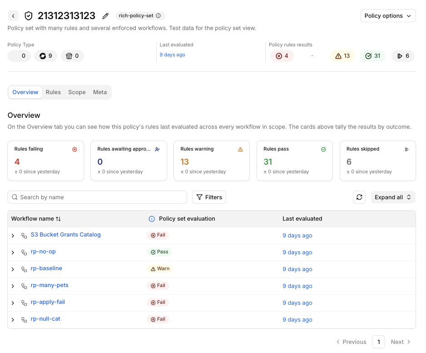Focus the Search by name field
The image size is (426, 353).
tap(97, 197)
